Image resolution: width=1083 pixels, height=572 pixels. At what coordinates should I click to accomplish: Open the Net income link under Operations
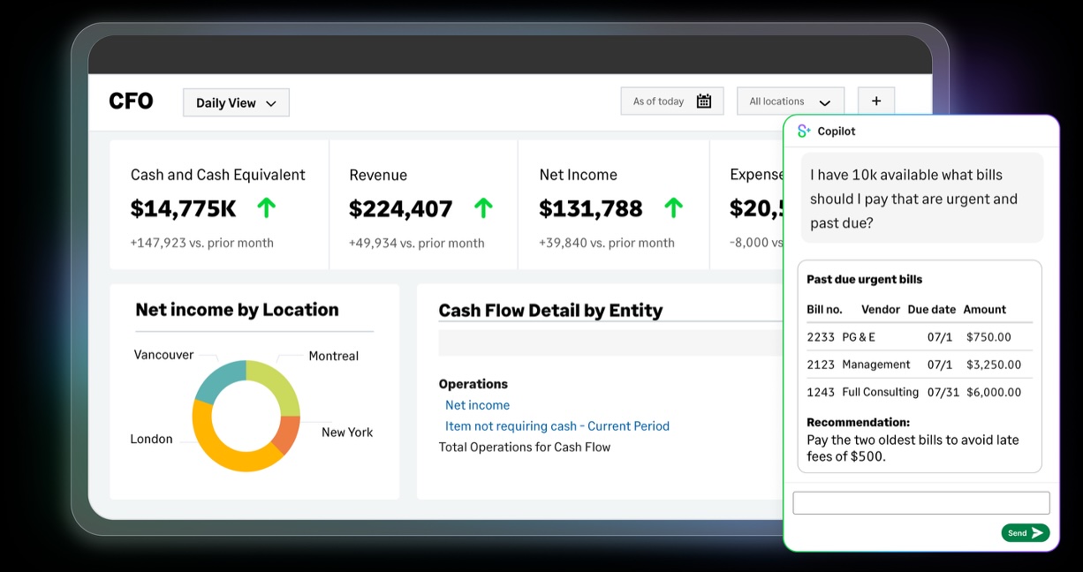pyautogui.click(x=477, y=405)
